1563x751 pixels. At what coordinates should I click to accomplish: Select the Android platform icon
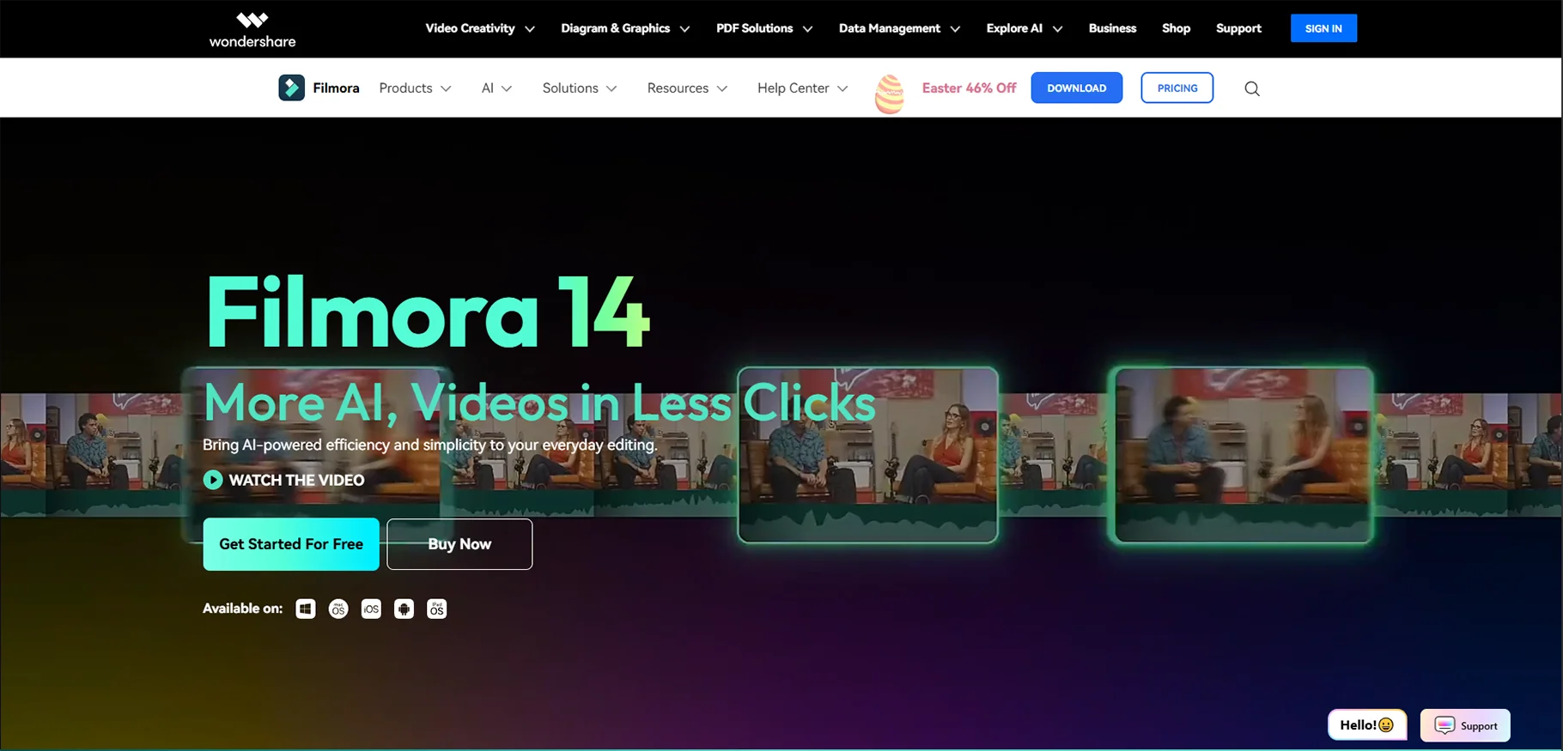click(x=404, y=609)
